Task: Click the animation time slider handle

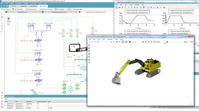Action: click(167, 42)
